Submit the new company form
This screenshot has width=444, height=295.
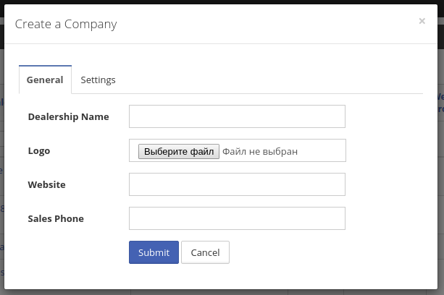154,252
